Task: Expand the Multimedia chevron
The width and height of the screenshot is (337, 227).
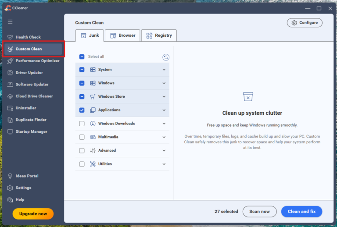Action: 164,137
